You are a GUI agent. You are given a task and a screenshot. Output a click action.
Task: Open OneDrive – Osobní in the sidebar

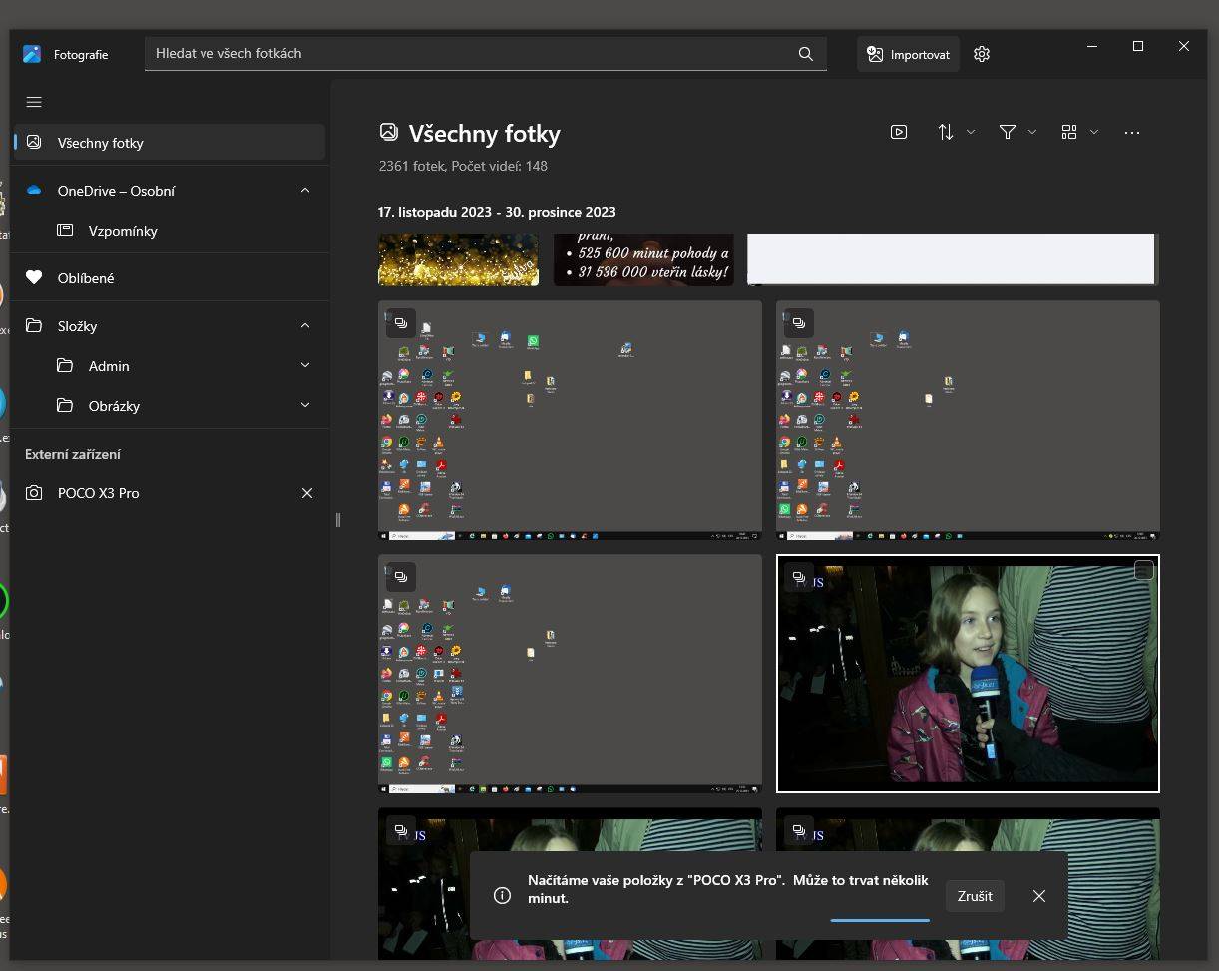click(170, 190)
